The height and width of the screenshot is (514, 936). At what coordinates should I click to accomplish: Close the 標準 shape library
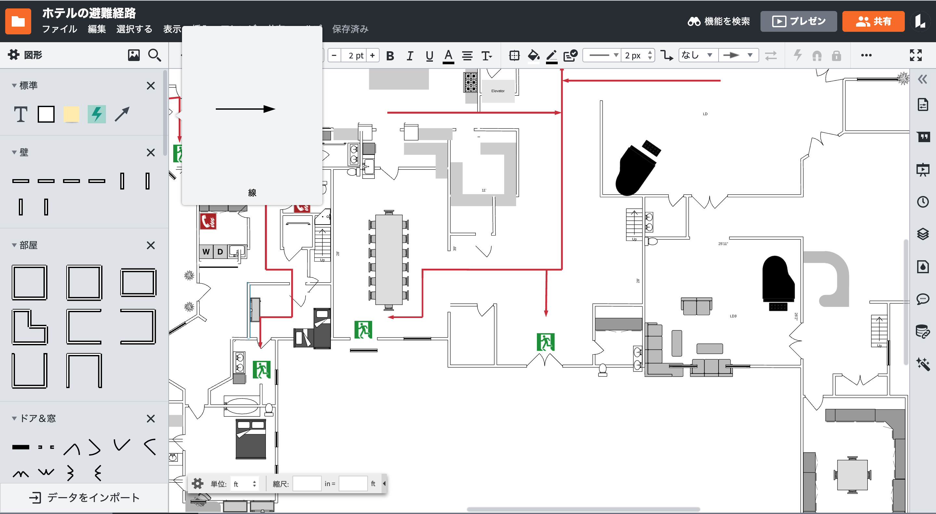point(151,86)
